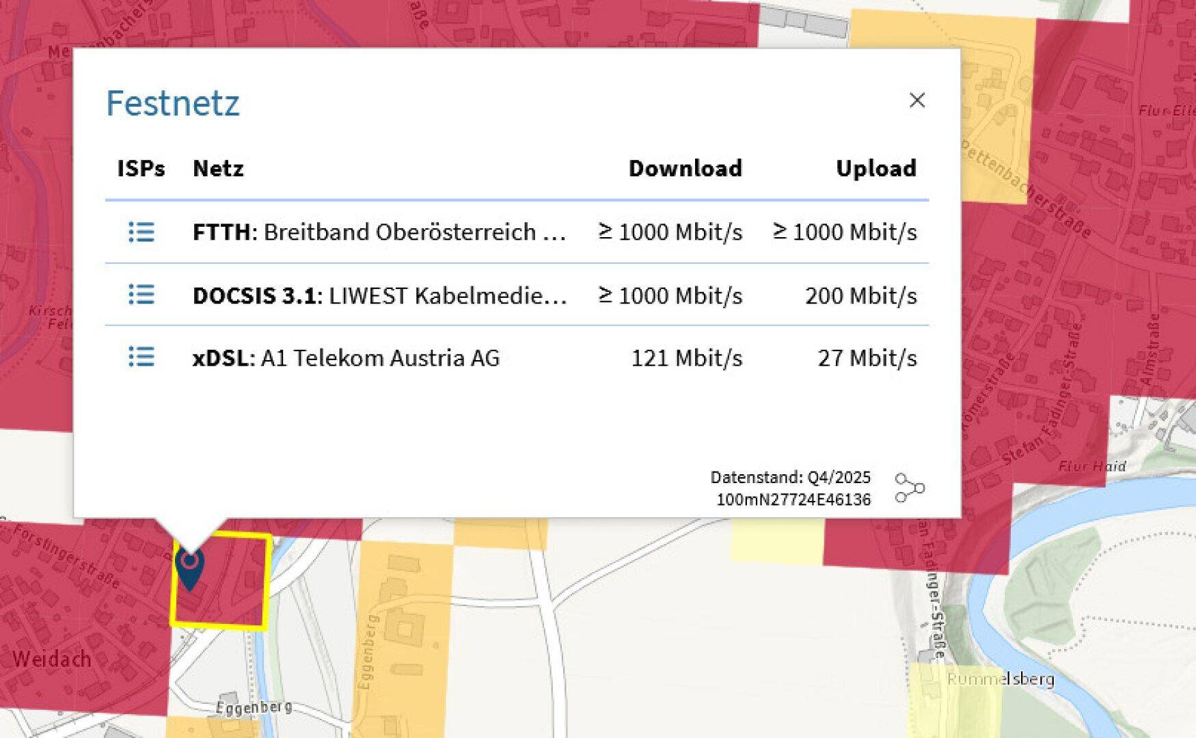
Task: Click DOCSIS 3.1 LIWEST Kabelmedien entry
Action: [379, 295]
